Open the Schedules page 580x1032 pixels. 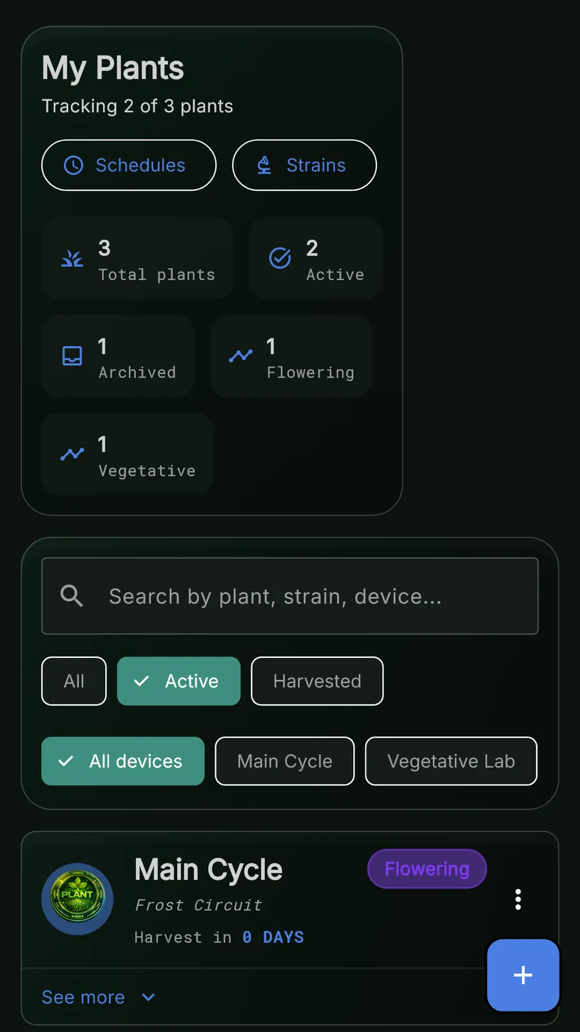click(x=128, y=165)
